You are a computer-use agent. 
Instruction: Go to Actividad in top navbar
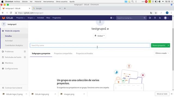tap(41, 18)
